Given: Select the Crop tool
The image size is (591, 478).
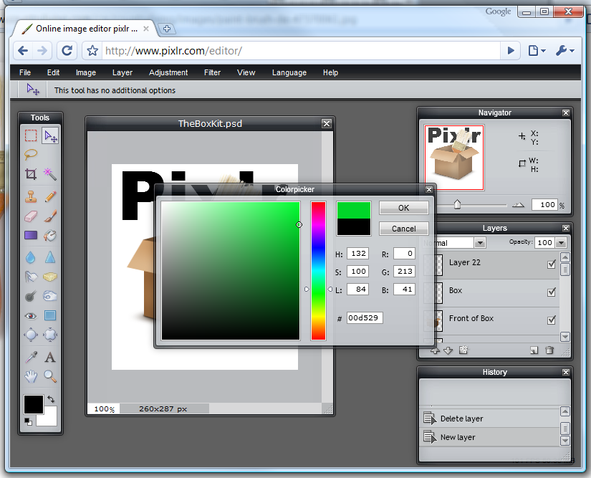Looking at the screenshot, I should click(x=31, y=174).
